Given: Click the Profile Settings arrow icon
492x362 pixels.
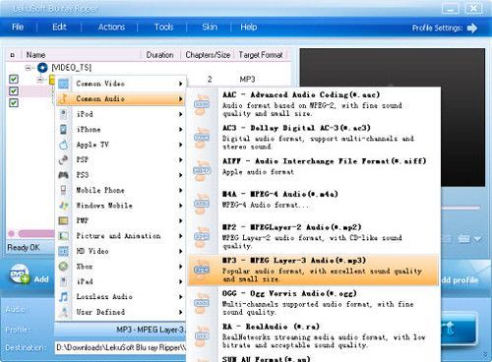Looking at the screenshot, I should tap(472, 28).
